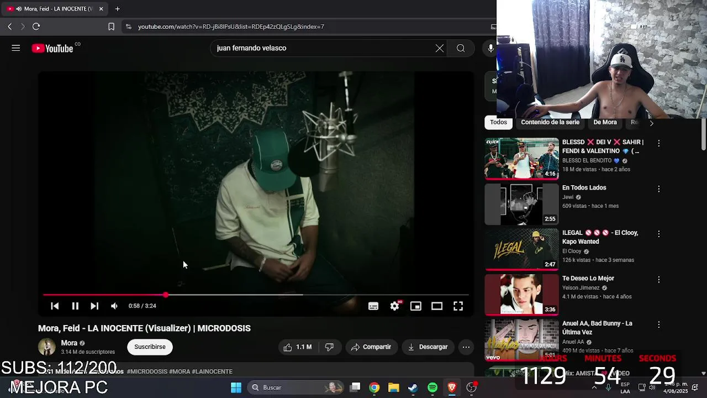The width and height of the screenshot is (707, 398).
Task: Subscribe with the Suscribirse button
Action: point(150,347)
